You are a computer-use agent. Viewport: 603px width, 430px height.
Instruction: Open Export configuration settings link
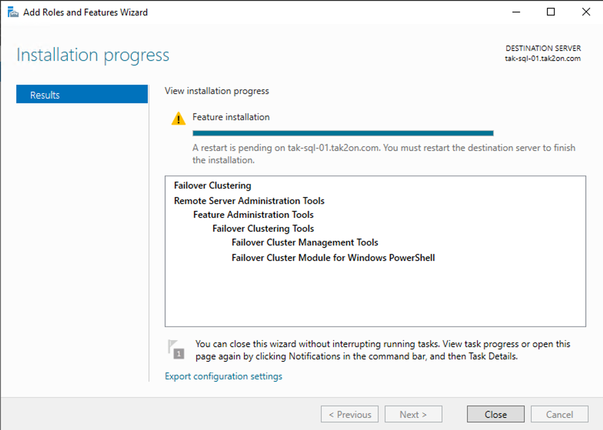(223, 376)
